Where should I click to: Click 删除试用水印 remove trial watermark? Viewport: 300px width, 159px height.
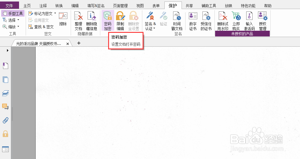coord(223,21)
